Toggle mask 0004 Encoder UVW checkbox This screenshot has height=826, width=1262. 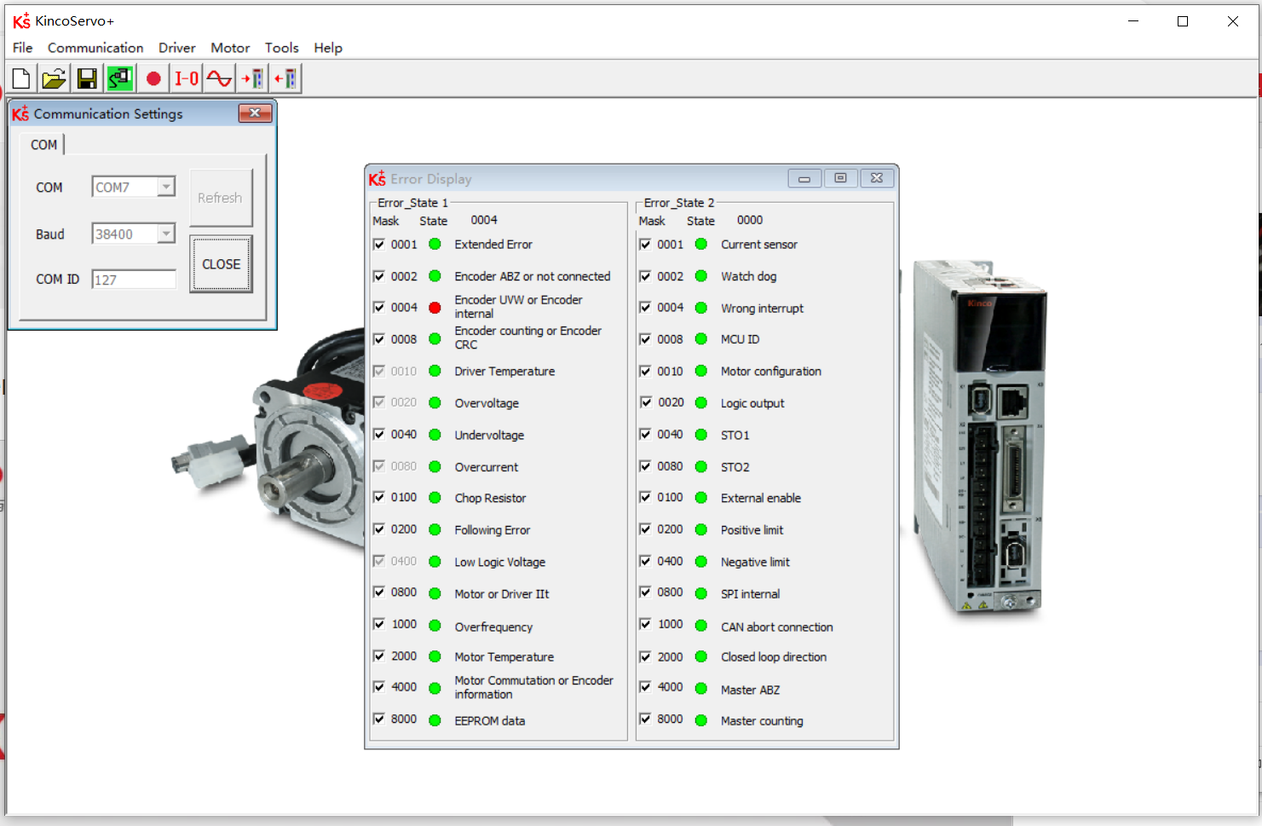pos(379,307)
